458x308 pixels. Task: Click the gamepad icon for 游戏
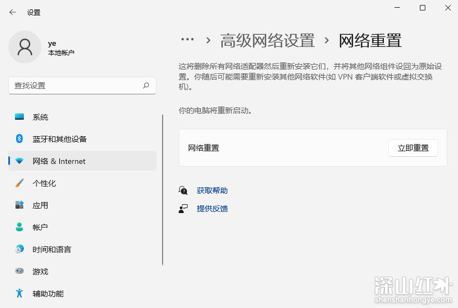(x=19, y=271)
